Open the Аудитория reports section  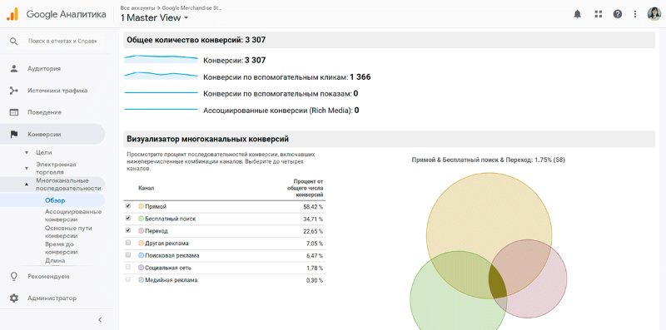(x=44, y=68)
